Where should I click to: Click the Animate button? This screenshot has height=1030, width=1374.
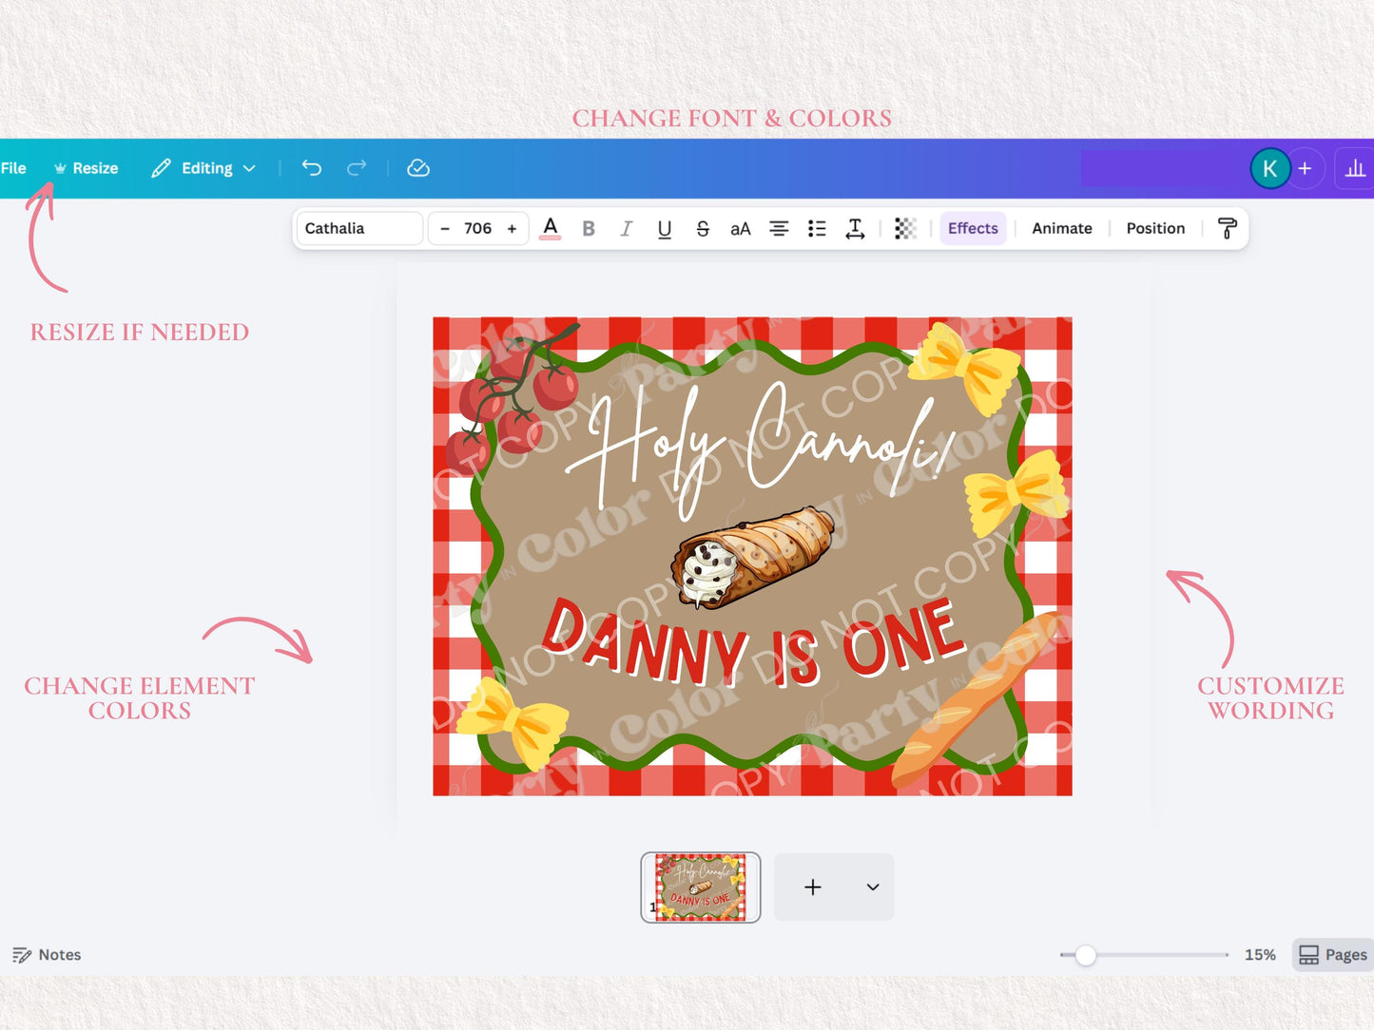[x=1062, y=228]
